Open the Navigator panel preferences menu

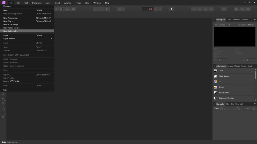255,104
